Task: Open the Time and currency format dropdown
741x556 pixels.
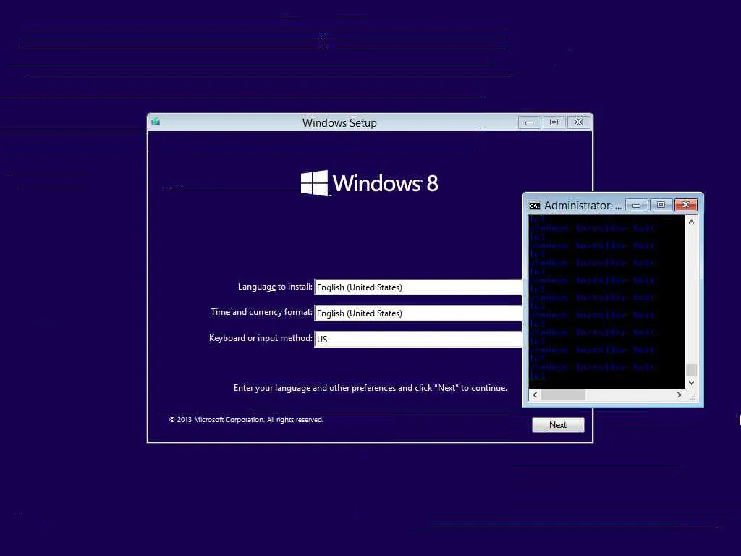Action: [418, 313]
